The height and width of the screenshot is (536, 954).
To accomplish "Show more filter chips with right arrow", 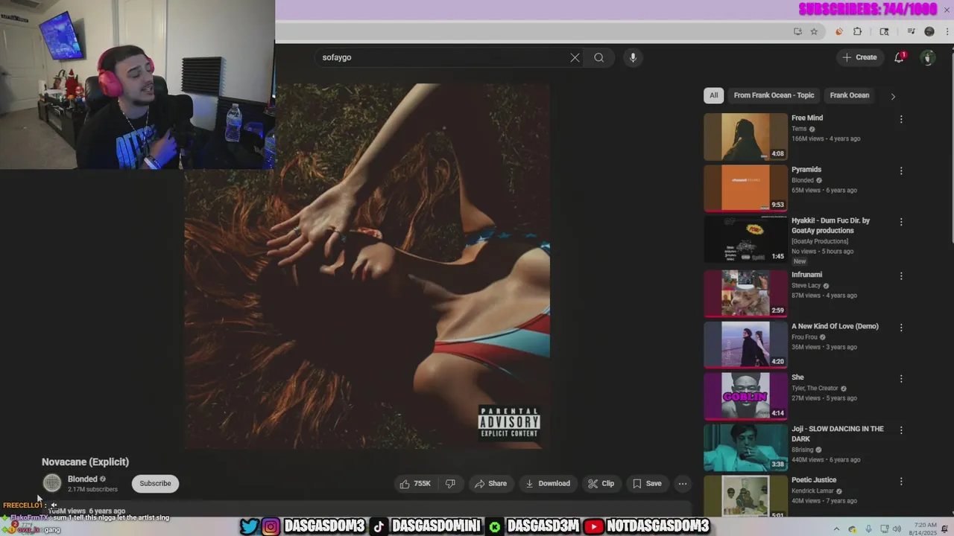I will coord(893,96).
